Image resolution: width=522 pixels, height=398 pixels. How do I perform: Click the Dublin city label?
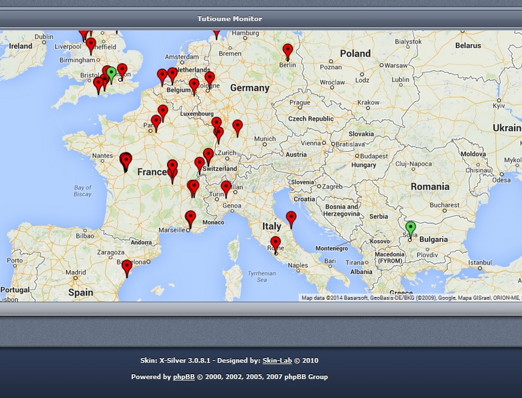(44, 36)
